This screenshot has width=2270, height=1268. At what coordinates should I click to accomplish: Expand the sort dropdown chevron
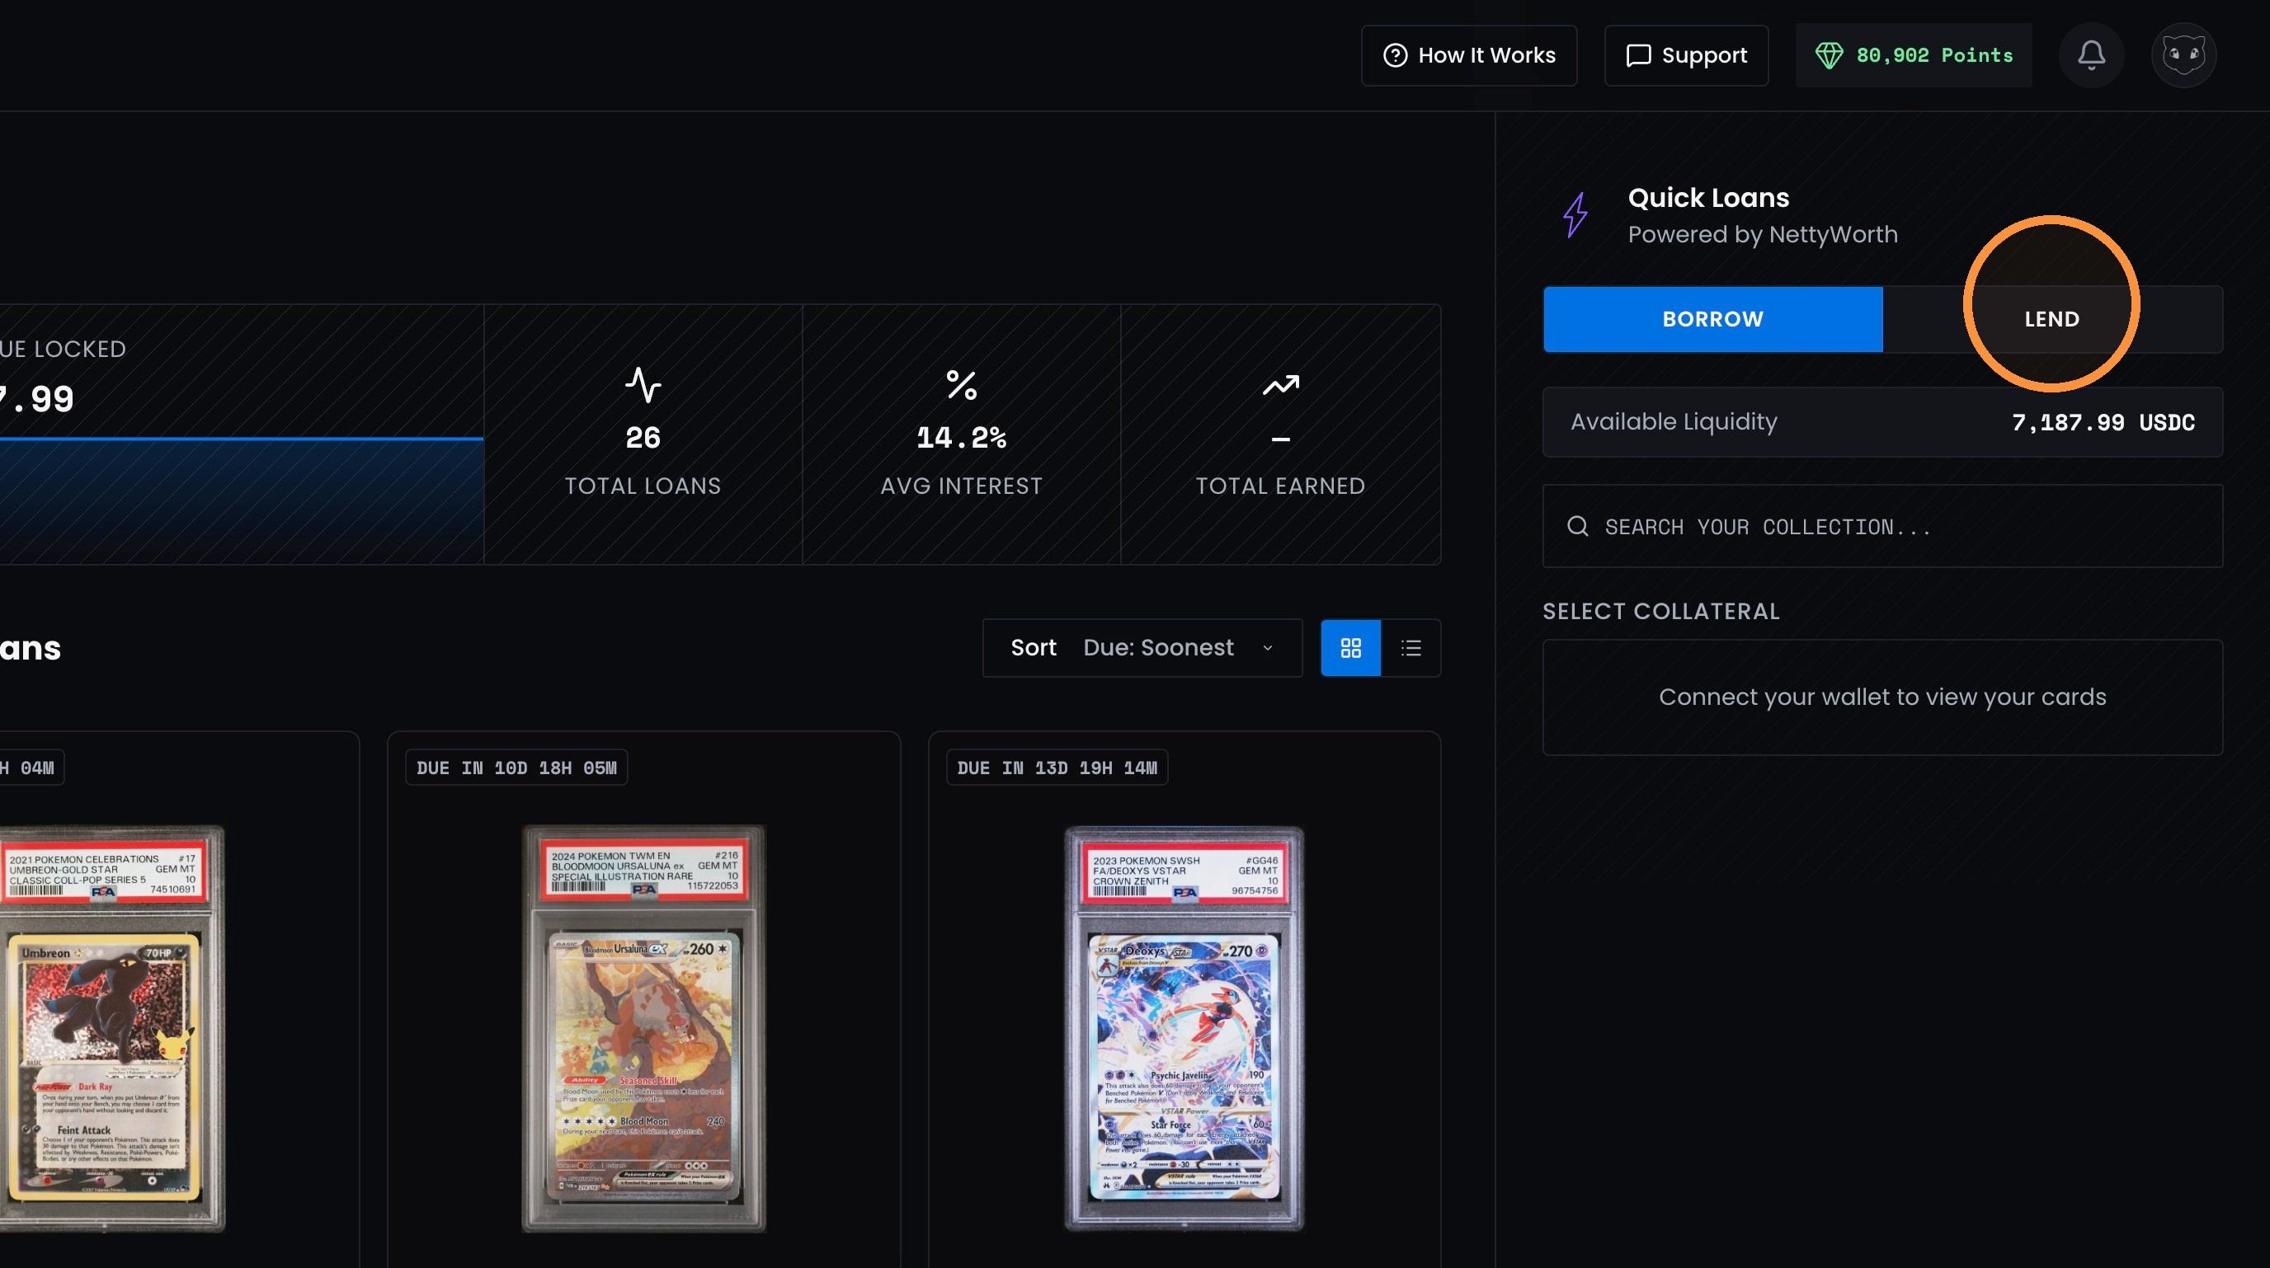[1267, 648]
